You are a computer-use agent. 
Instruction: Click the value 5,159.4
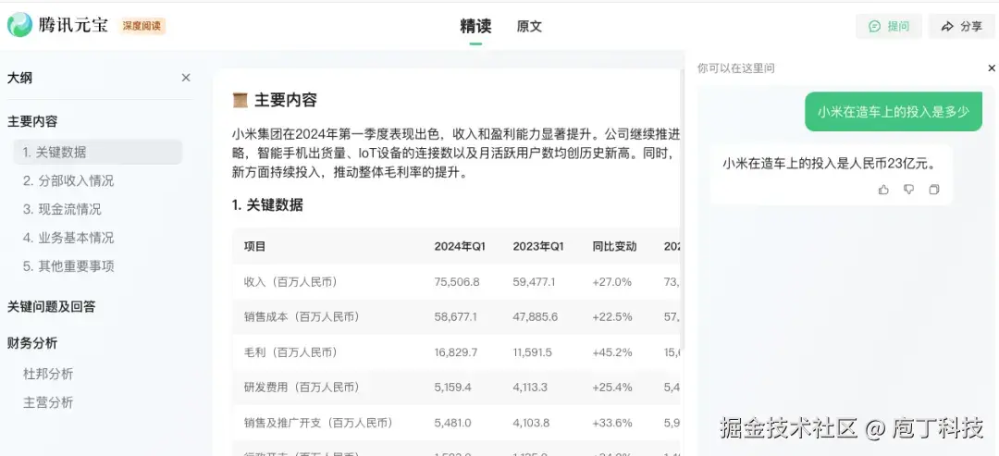tap(452, 388)
